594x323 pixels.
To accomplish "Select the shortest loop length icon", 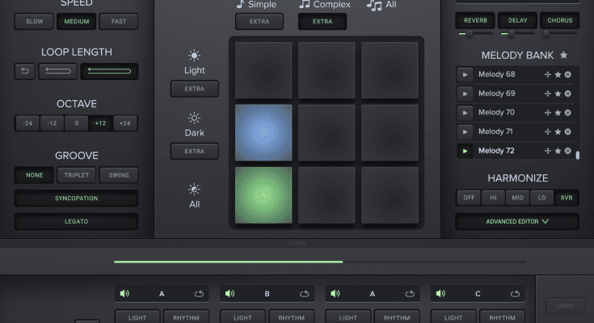I will tap(24, 72).
